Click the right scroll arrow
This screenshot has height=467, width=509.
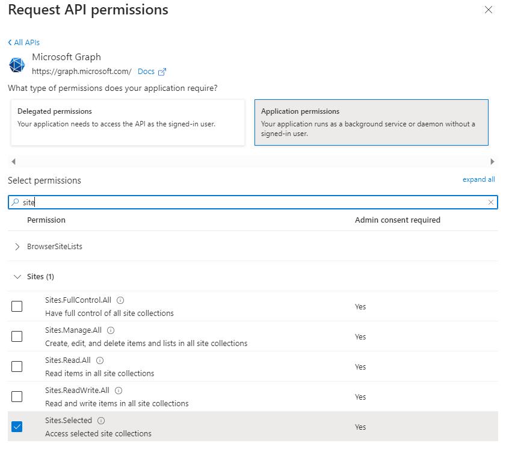[x=492, y=161]
